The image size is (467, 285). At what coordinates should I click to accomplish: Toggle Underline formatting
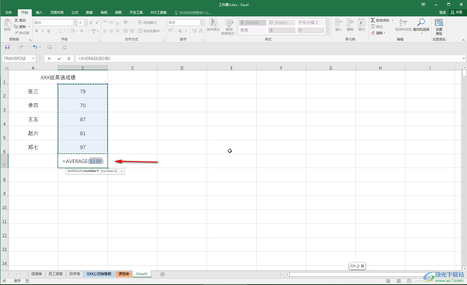[x=49, y=31]
